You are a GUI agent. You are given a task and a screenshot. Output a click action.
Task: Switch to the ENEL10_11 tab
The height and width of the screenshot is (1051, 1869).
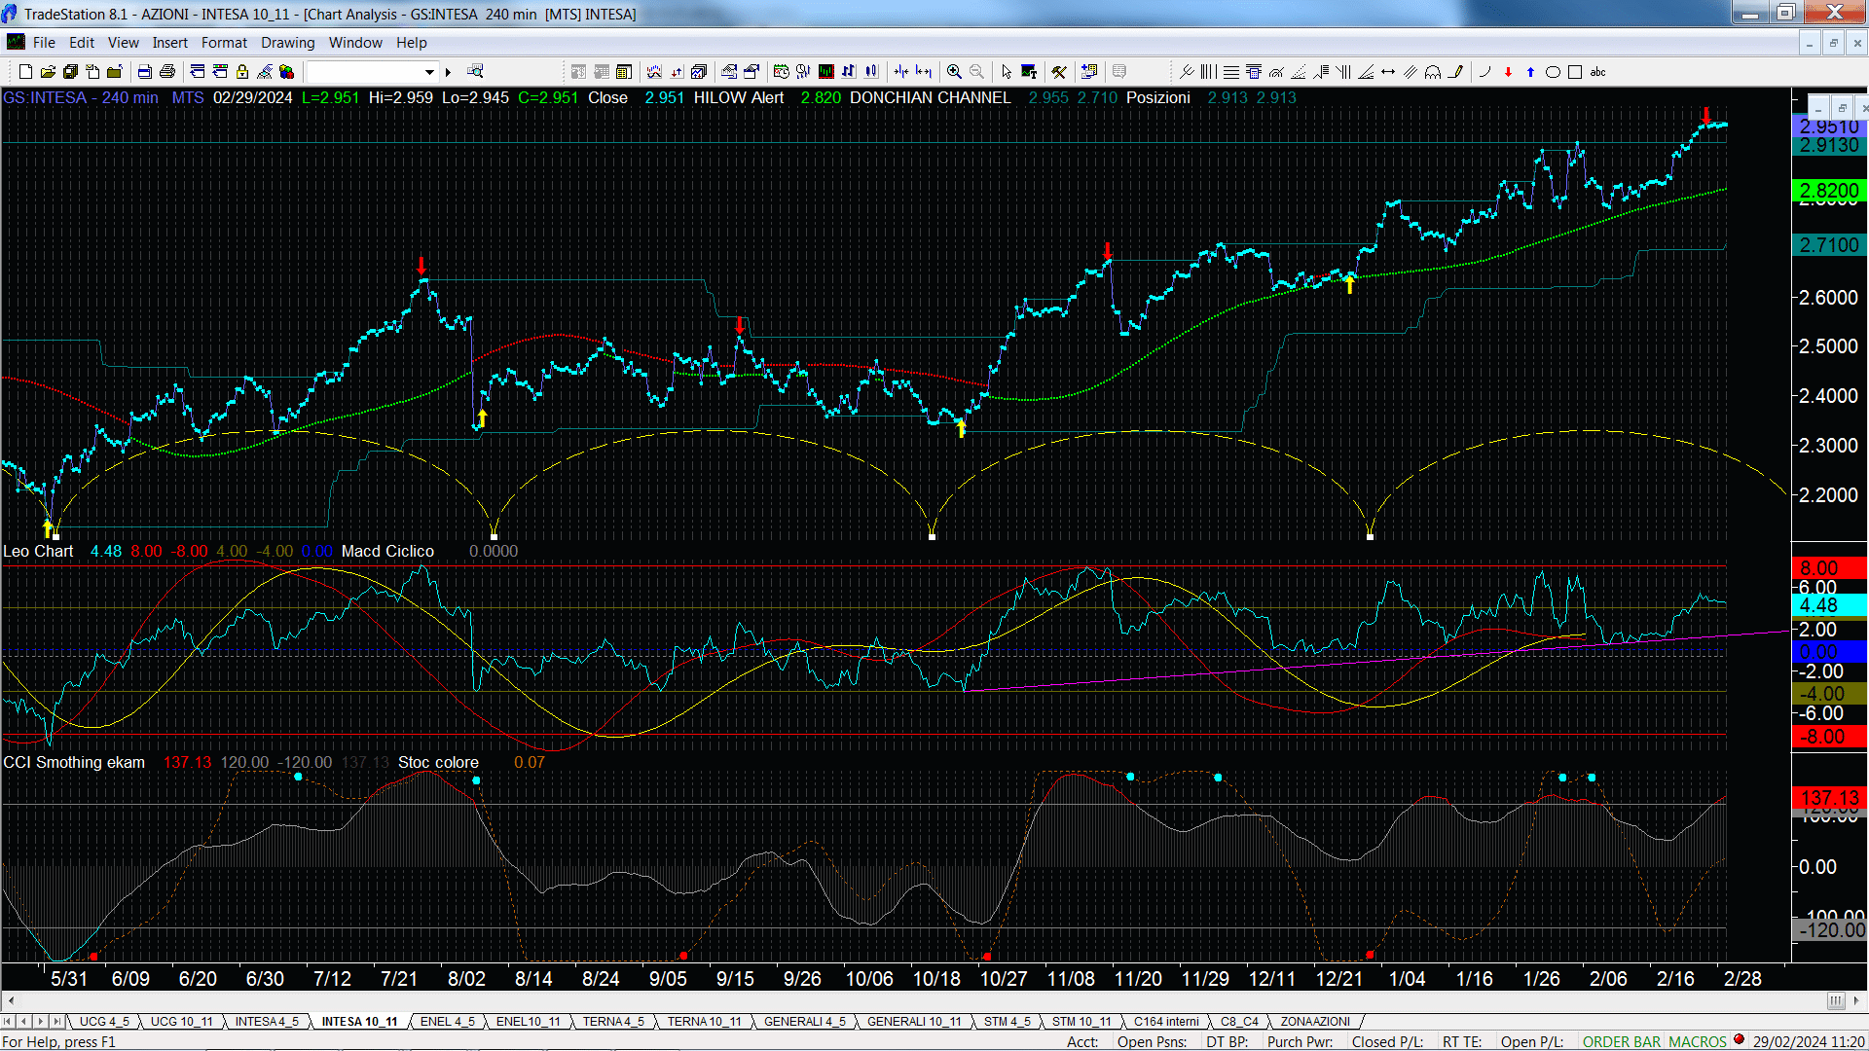click(529, 1022)
